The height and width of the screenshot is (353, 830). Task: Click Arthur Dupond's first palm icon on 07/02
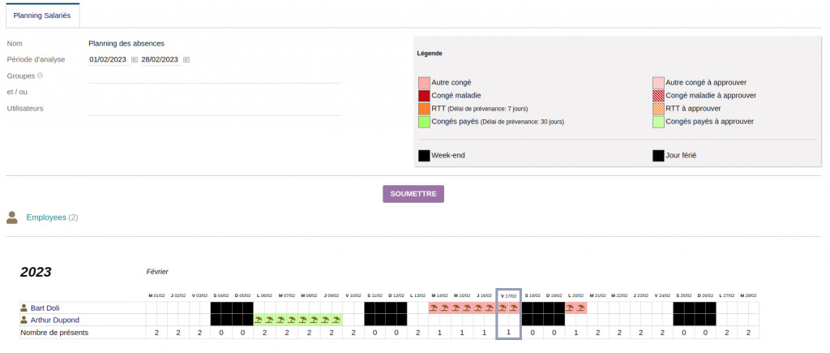[x=280, y=320]
